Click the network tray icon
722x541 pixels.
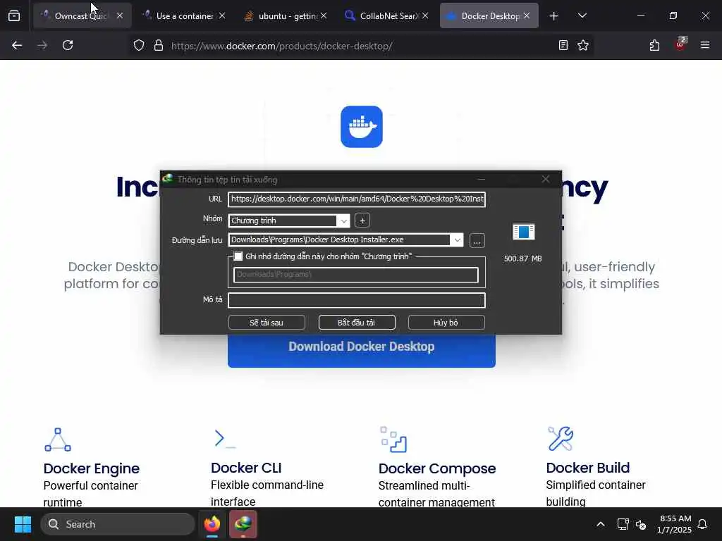click(x=623, y=524)
